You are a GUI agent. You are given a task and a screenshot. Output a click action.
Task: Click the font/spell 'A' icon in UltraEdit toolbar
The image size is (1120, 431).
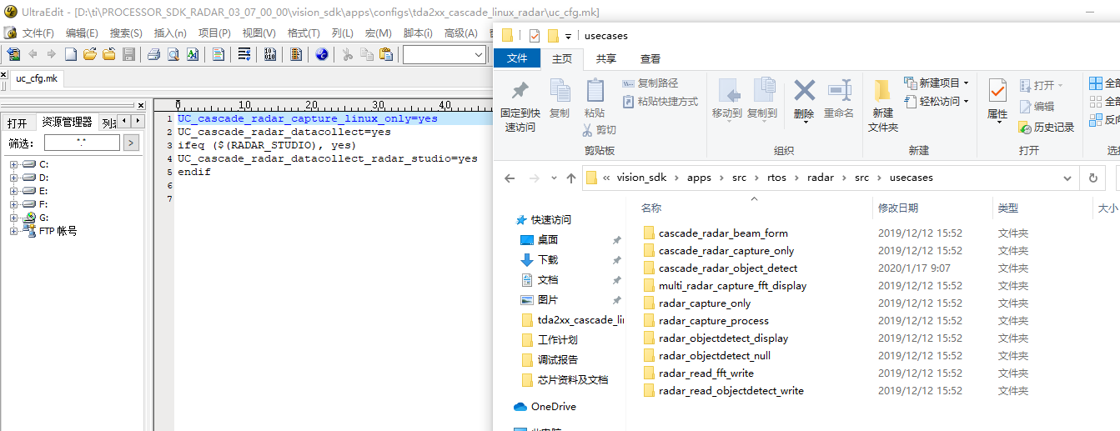tap(192, 54)
